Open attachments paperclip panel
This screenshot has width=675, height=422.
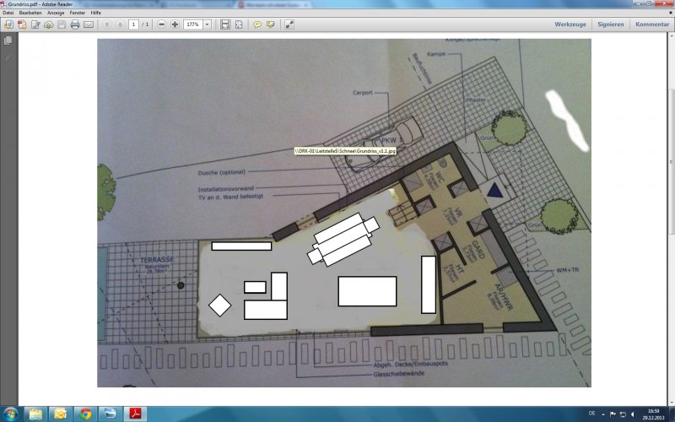pos(8,57)
